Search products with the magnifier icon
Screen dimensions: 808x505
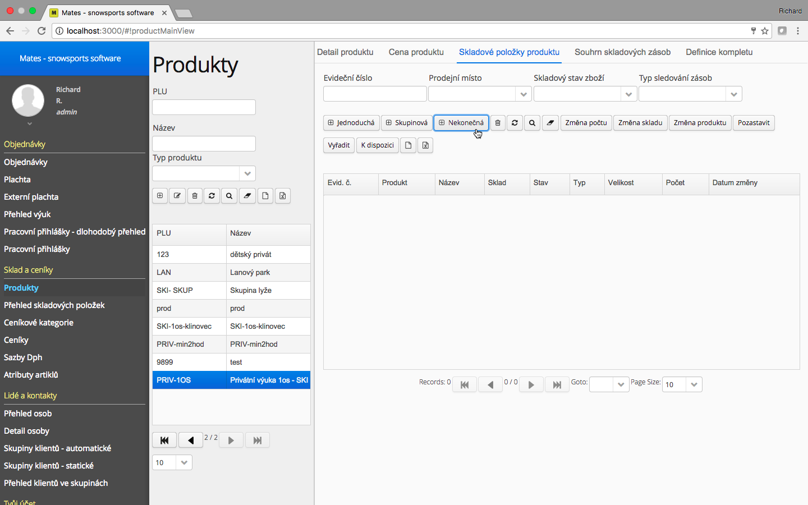click(x=229, y=196)
